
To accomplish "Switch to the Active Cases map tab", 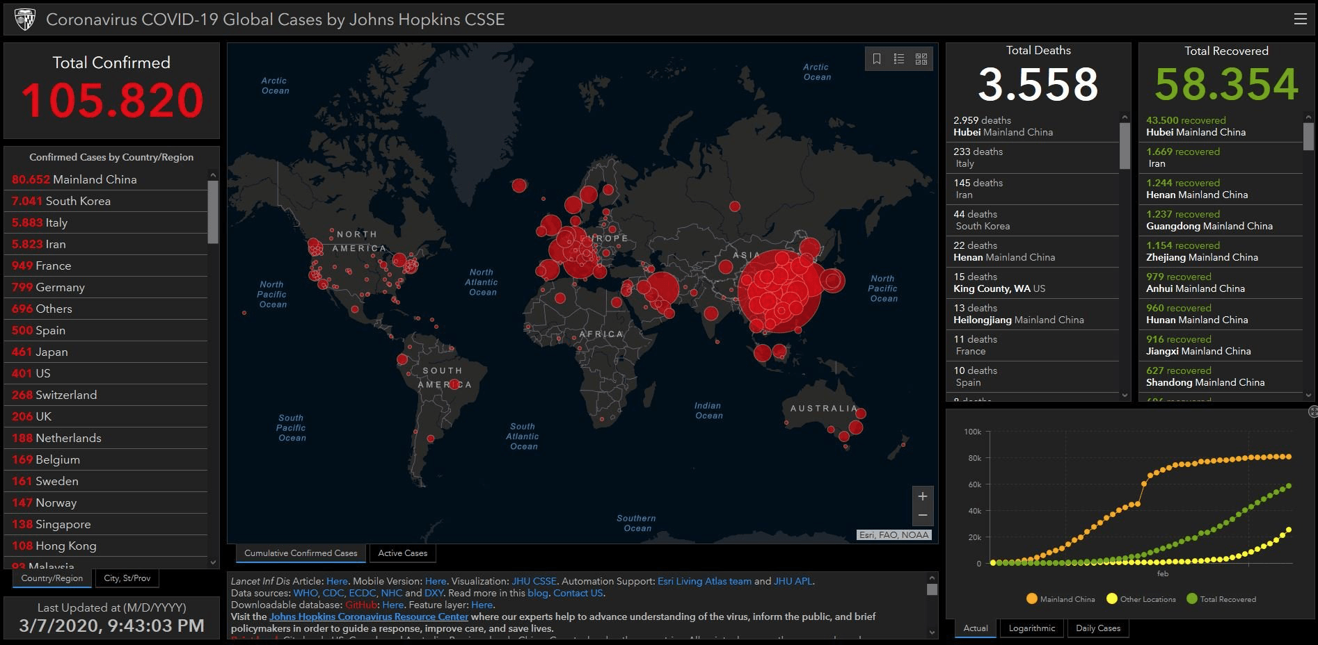I will pos(403,553).
